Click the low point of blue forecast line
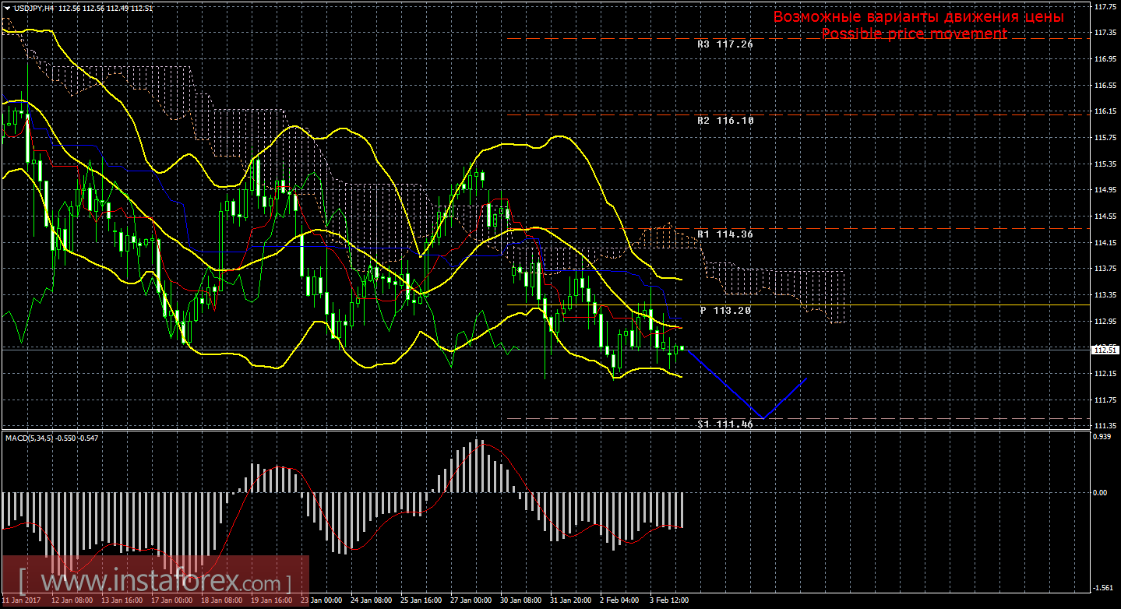 tap(763, 418)
